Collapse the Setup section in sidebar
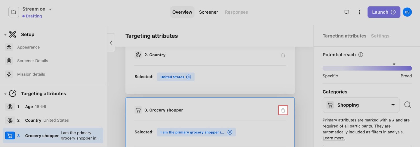Image resolution: width=420 pixels, height=147 pixels. pos(5,35)
